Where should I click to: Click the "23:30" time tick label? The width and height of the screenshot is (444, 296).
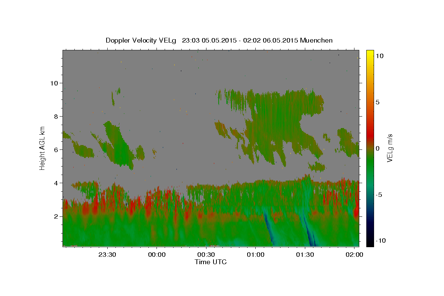click(107, 255)
